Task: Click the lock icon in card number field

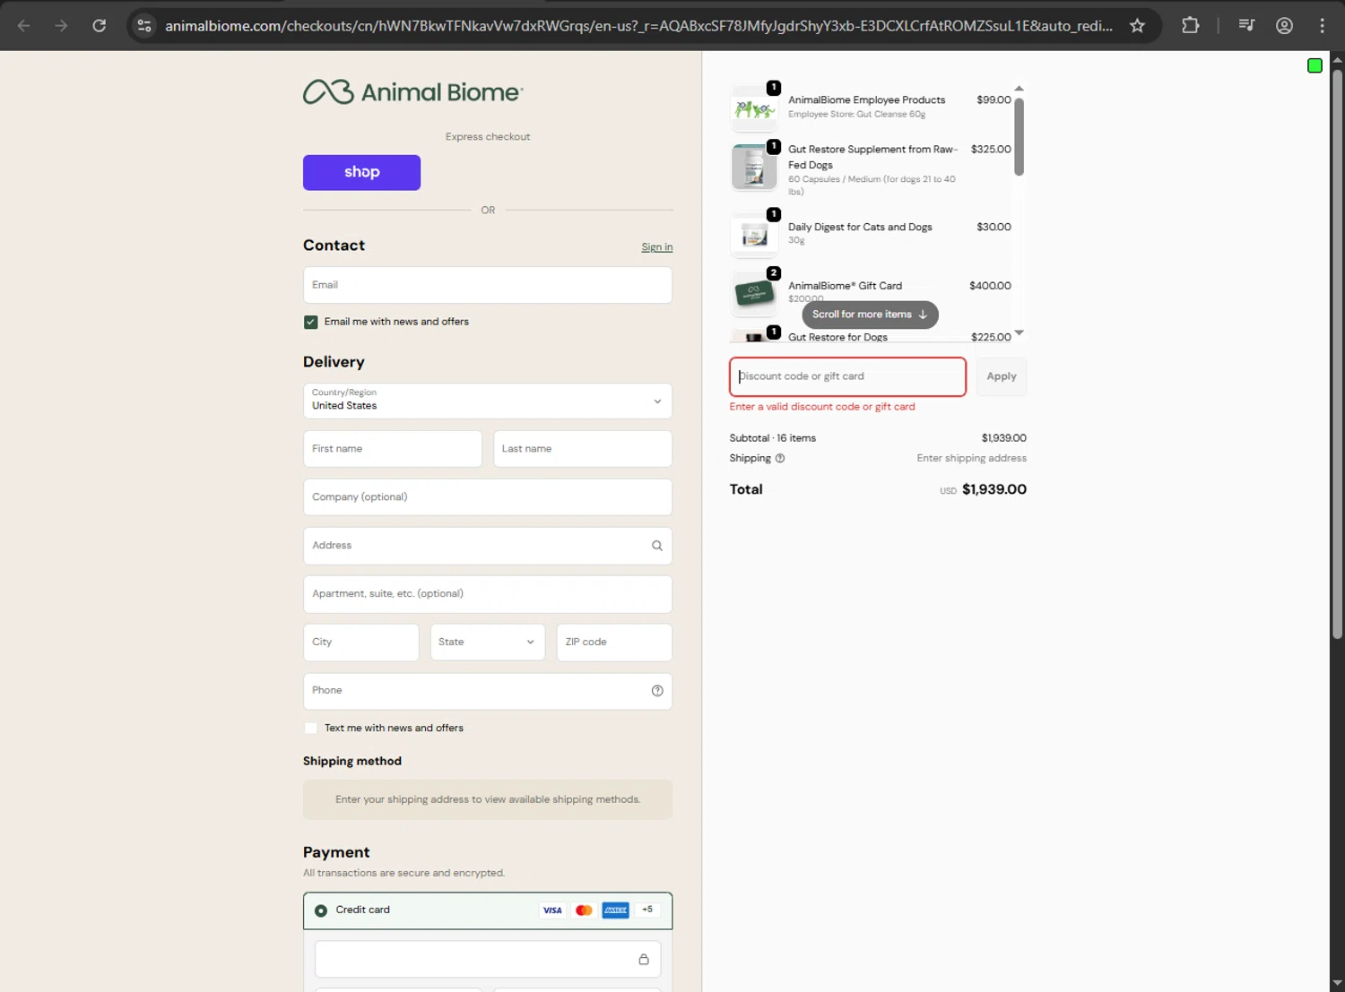Action: pos(644,960)
